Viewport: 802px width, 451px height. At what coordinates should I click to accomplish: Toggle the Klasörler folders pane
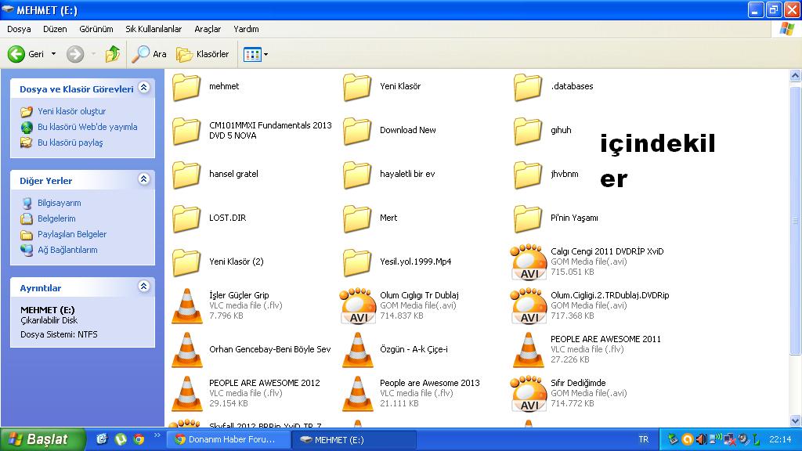click(x=203, y=54)
